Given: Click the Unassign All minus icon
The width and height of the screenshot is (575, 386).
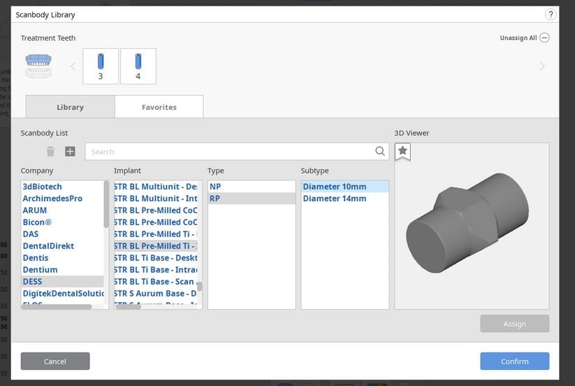Looking at the screenshot, I should click(x=544, y=38).
